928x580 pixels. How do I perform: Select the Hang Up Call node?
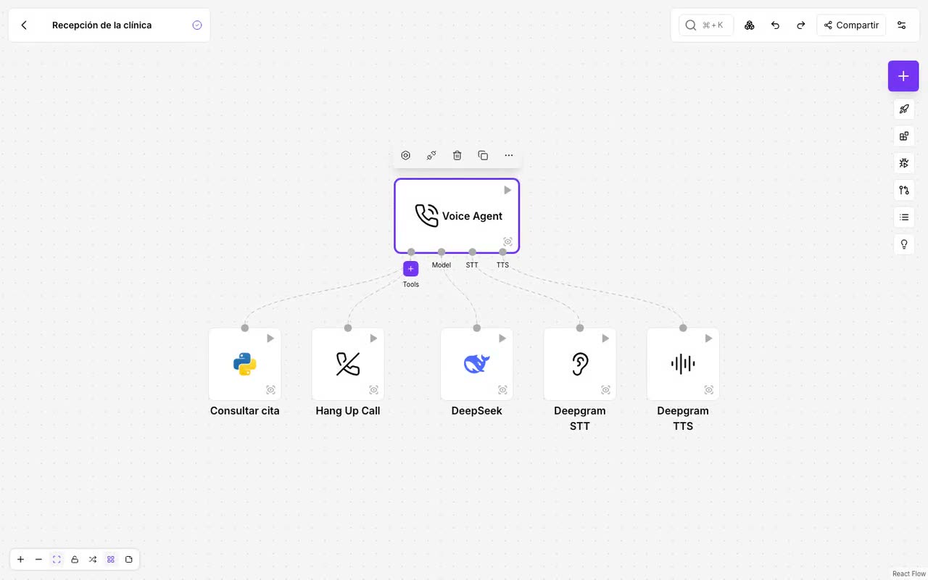348,364
